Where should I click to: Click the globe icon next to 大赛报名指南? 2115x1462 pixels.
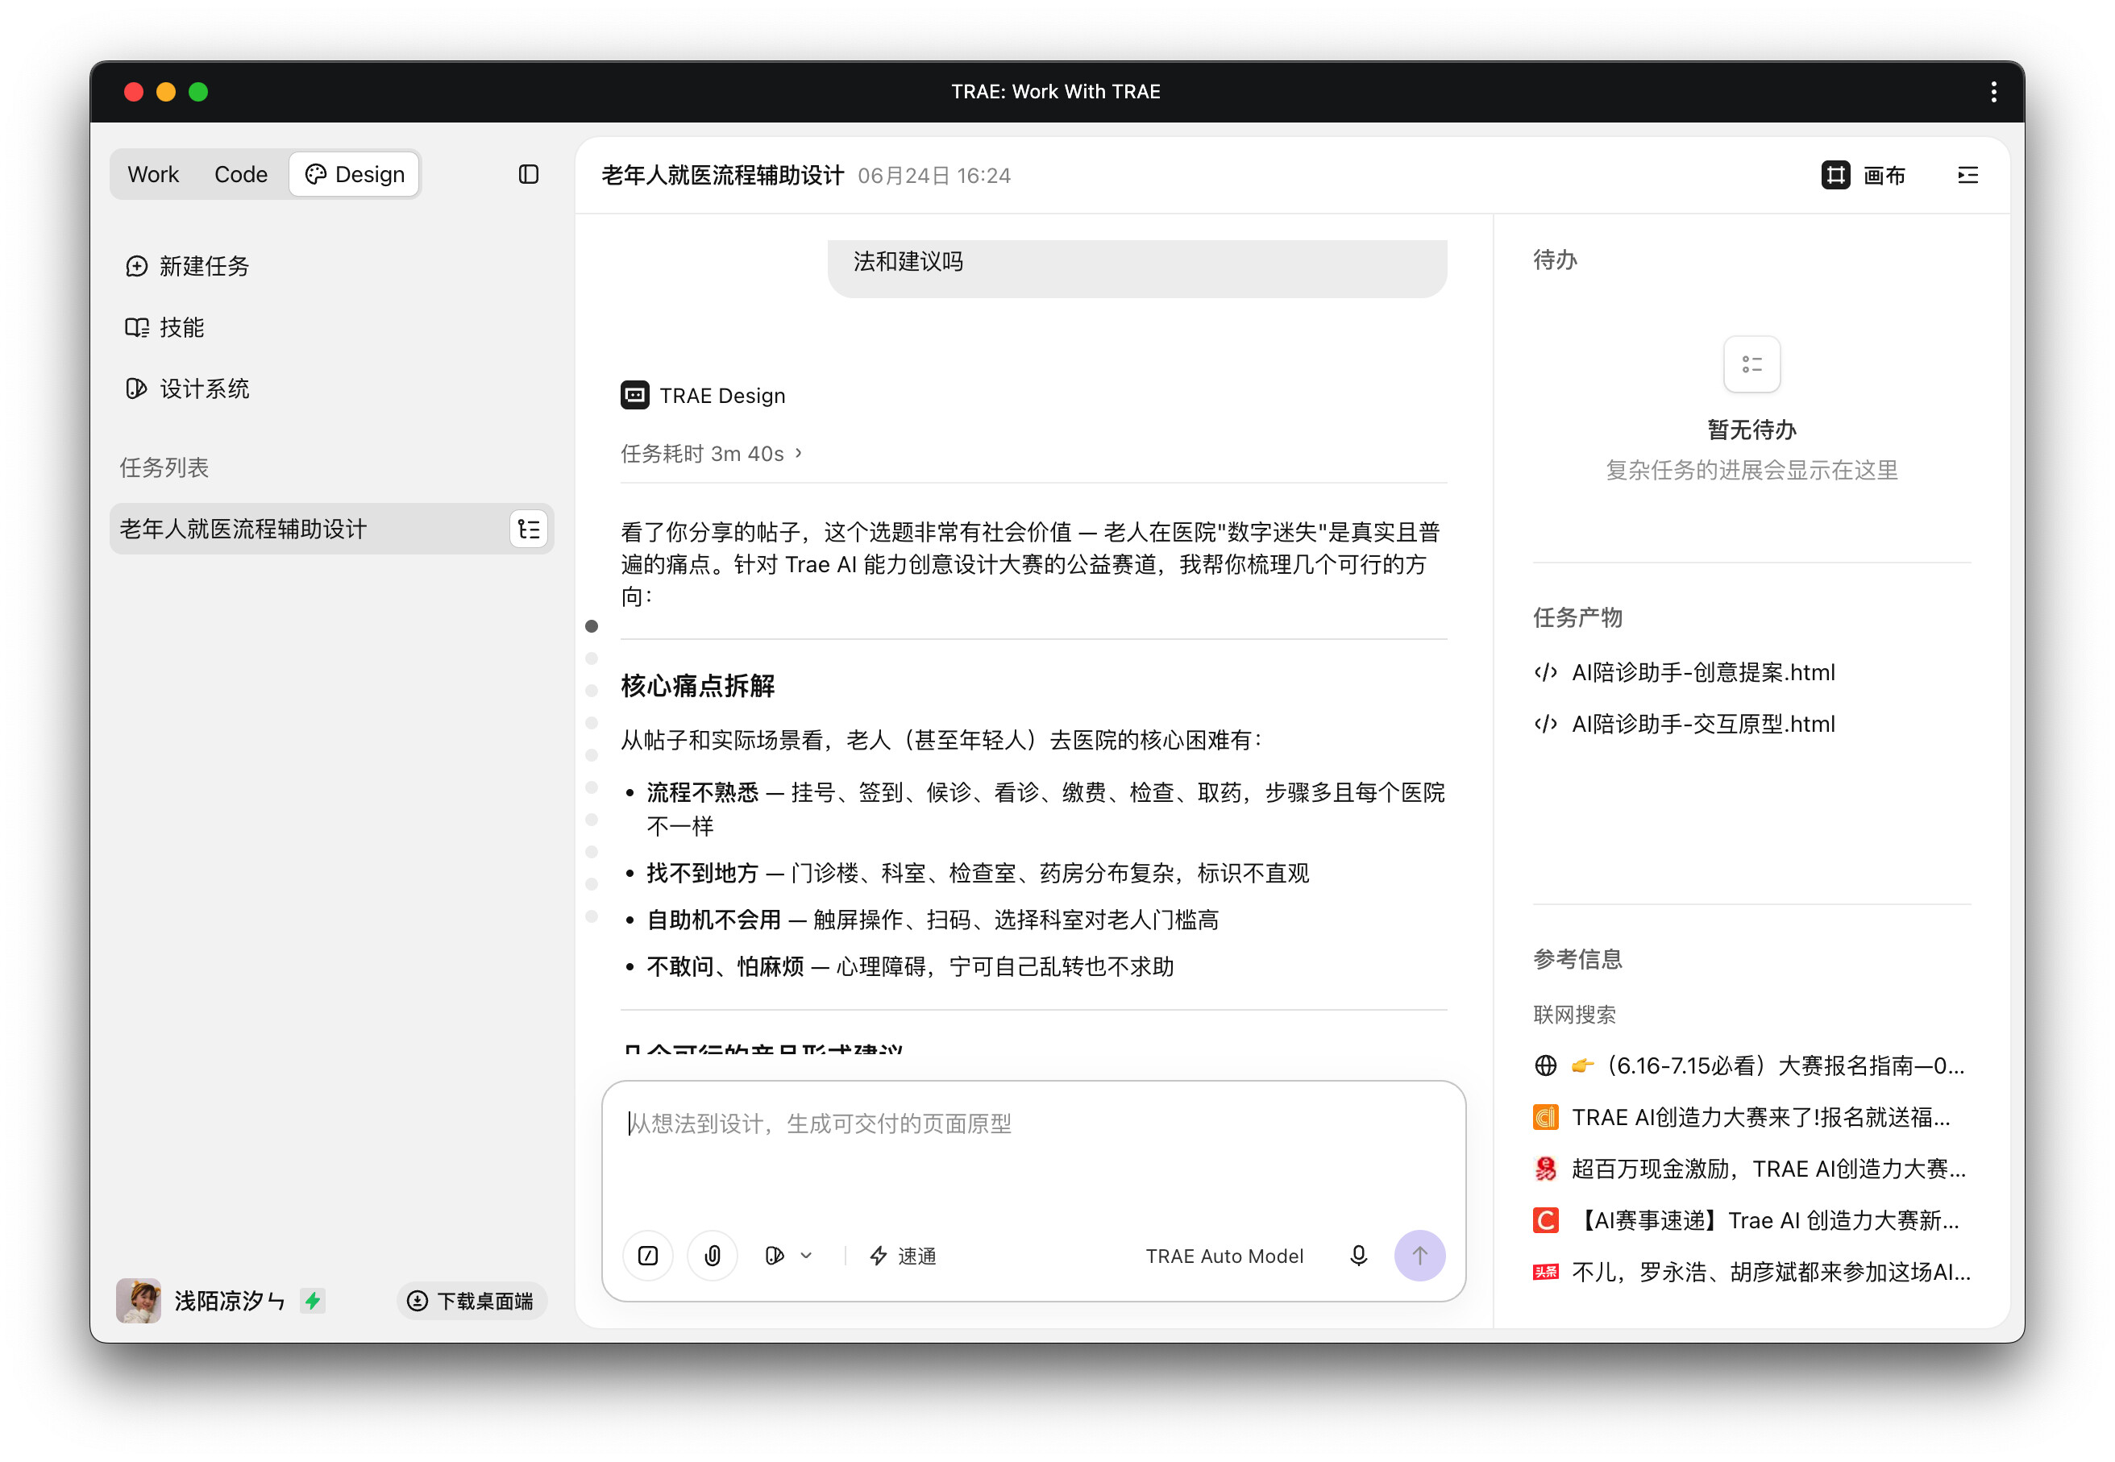click(x=1545, y=1065)
